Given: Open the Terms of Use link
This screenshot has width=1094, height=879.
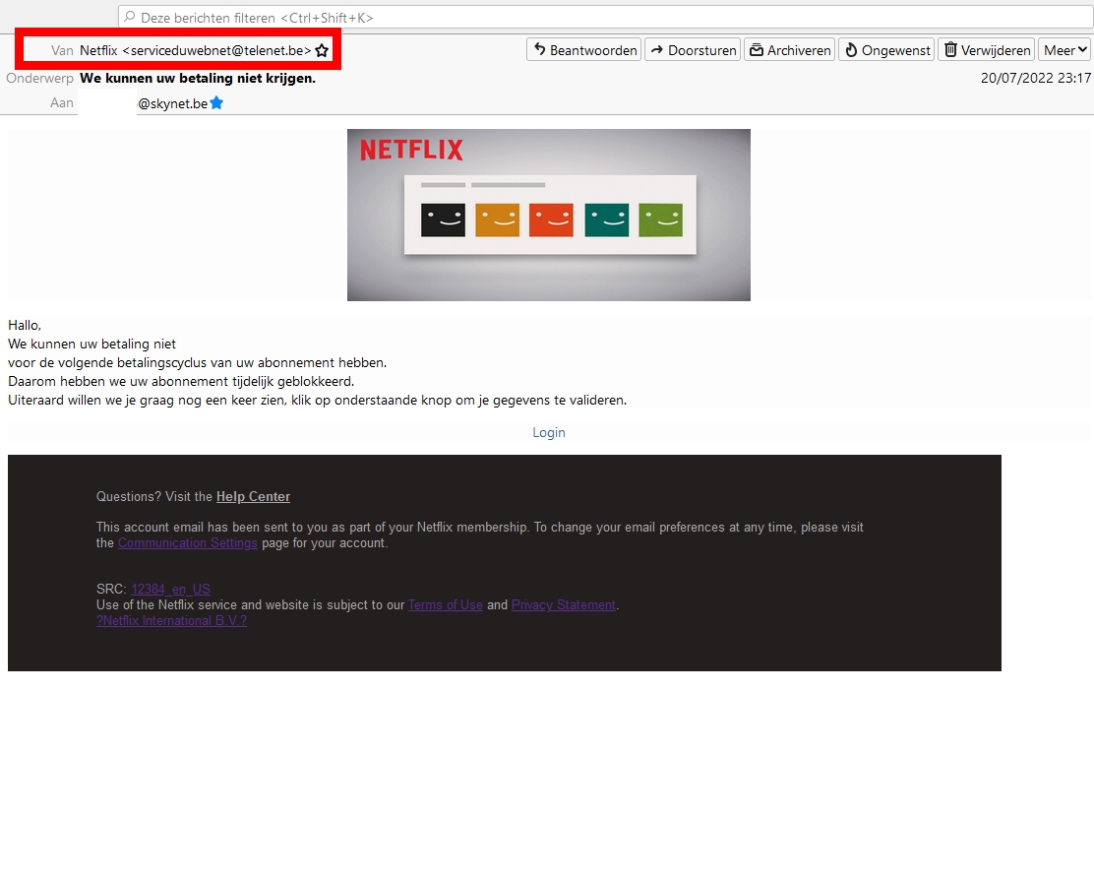Looking at the screenshot, I should coord(445,605).
